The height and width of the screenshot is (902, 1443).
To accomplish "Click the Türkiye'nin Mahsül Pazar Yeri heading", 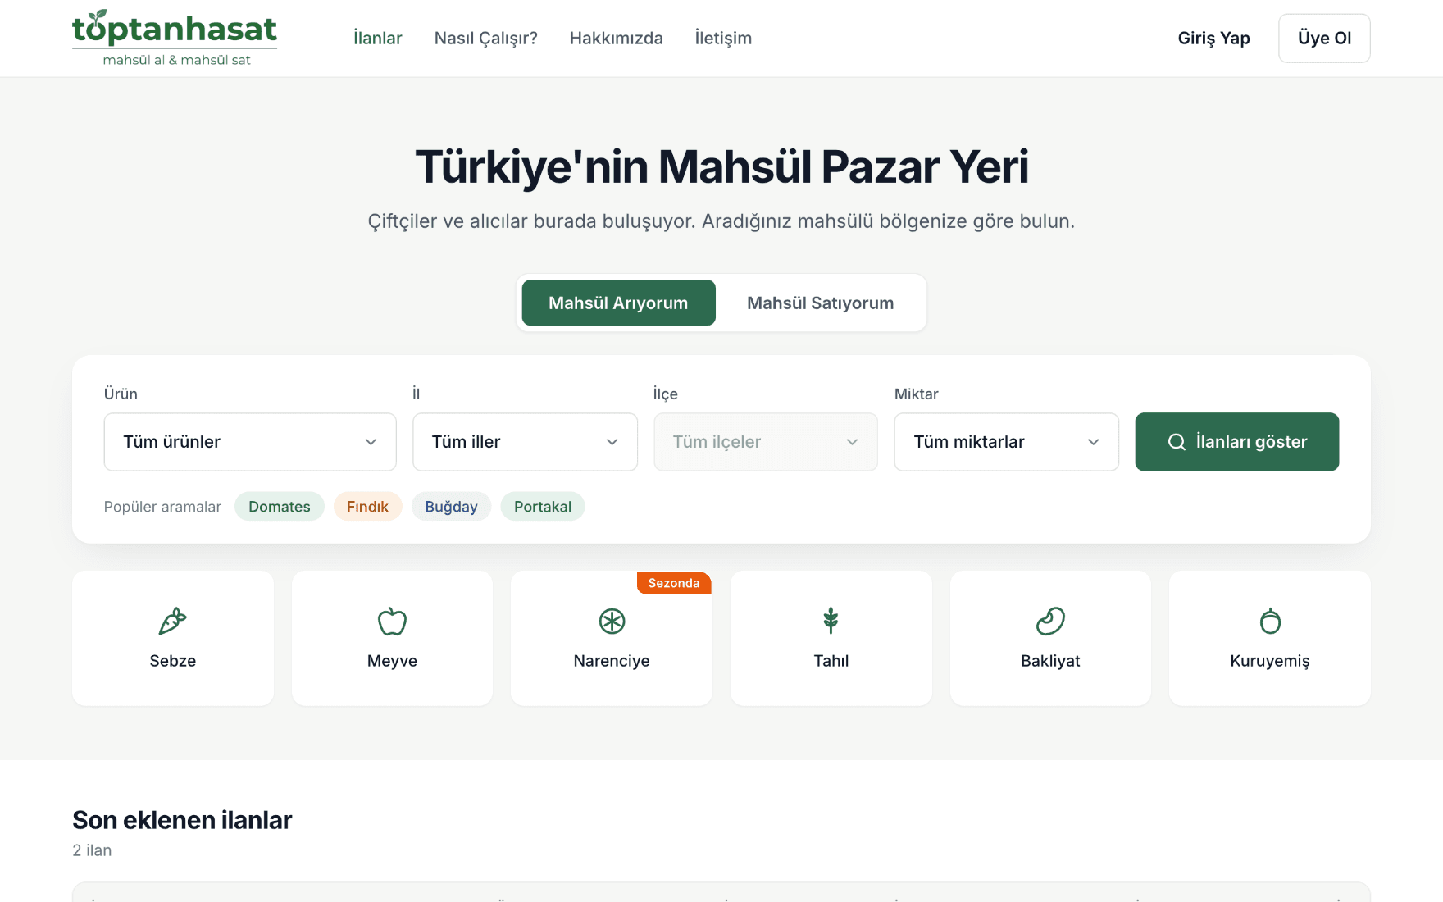I will click(721, 166).
